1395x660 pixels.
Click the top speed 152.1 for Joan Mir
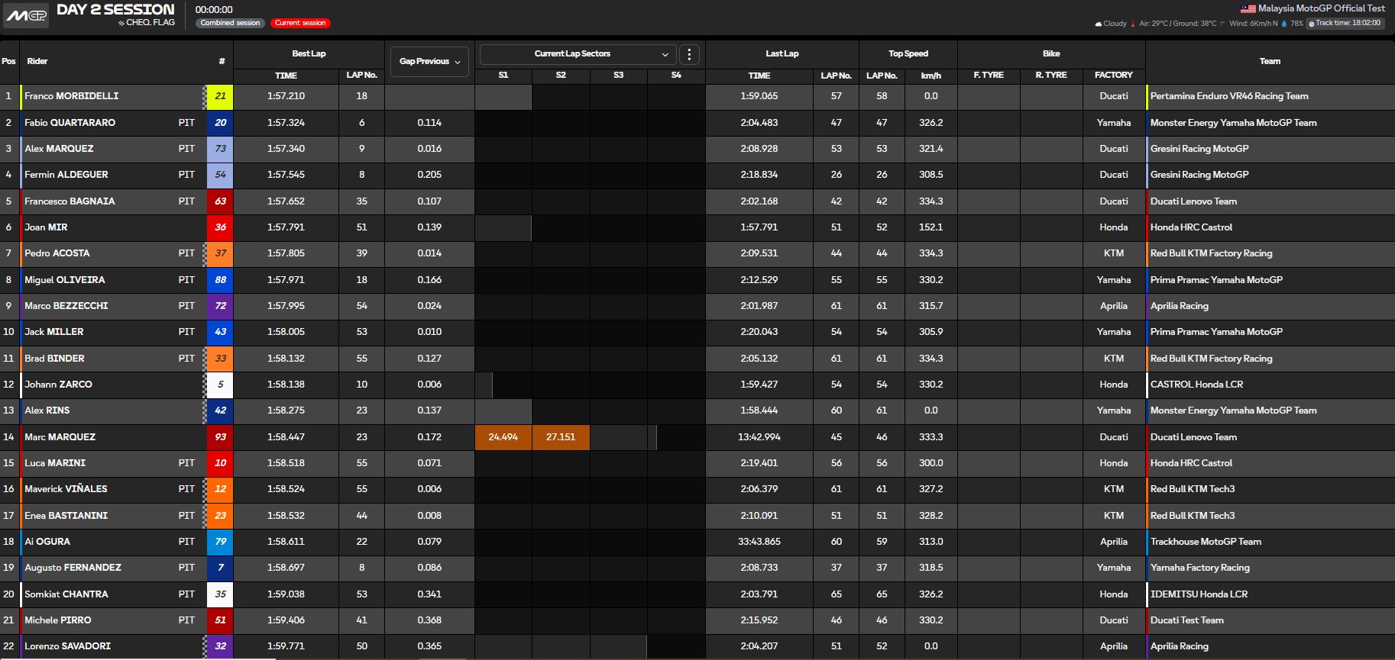pos(931,227)
